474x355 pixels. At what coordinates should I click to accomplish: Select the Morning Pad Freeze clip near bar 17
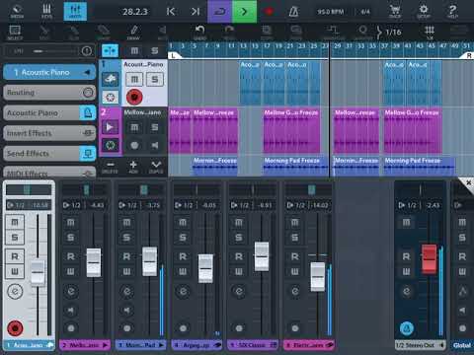click(x=295, y=166)
